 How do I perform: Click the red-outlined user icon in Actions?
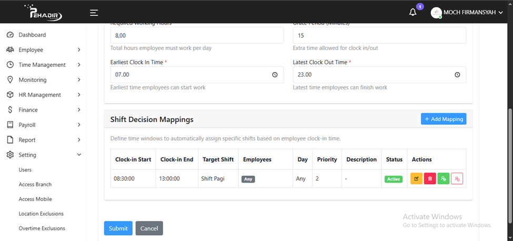pyautogui.click(x=457, y=179)
